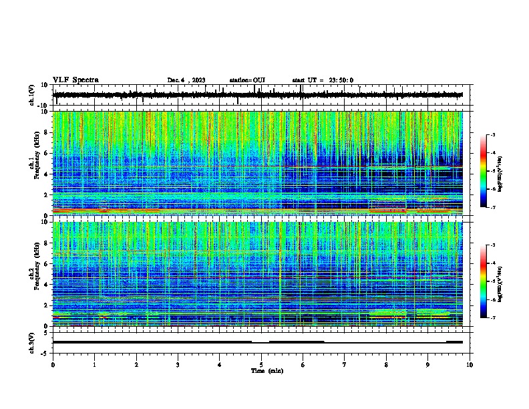Click inside the ch.2 spectrogram panel
Viewport: 529px width, 409px height.
point(258,274)
